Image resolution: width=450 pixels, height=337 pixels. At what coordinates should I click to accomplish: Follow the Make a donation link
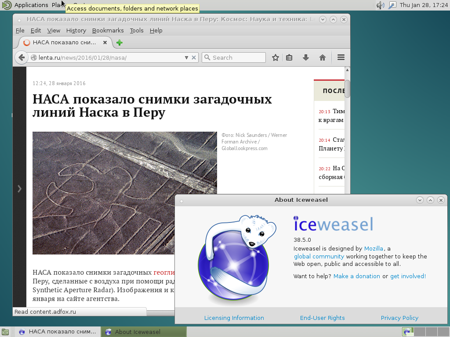tap(356, 276)
